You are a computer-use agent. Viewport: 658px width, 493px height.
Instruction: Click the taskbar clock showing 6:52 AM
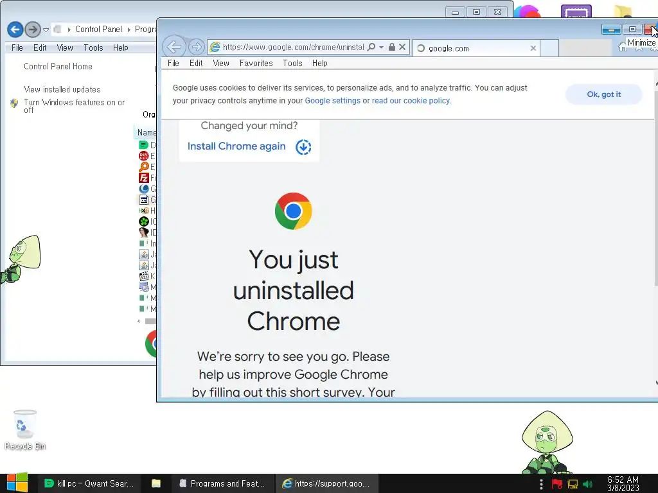(x=623, y=483)
